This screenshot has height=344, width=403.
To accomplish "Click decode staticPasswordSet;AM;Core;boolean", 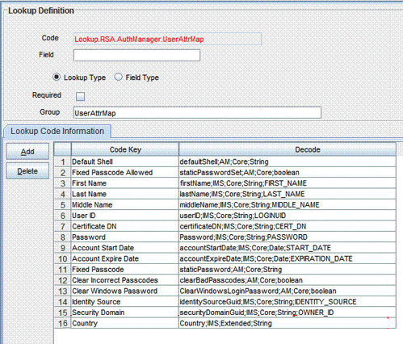I will 288,172.
